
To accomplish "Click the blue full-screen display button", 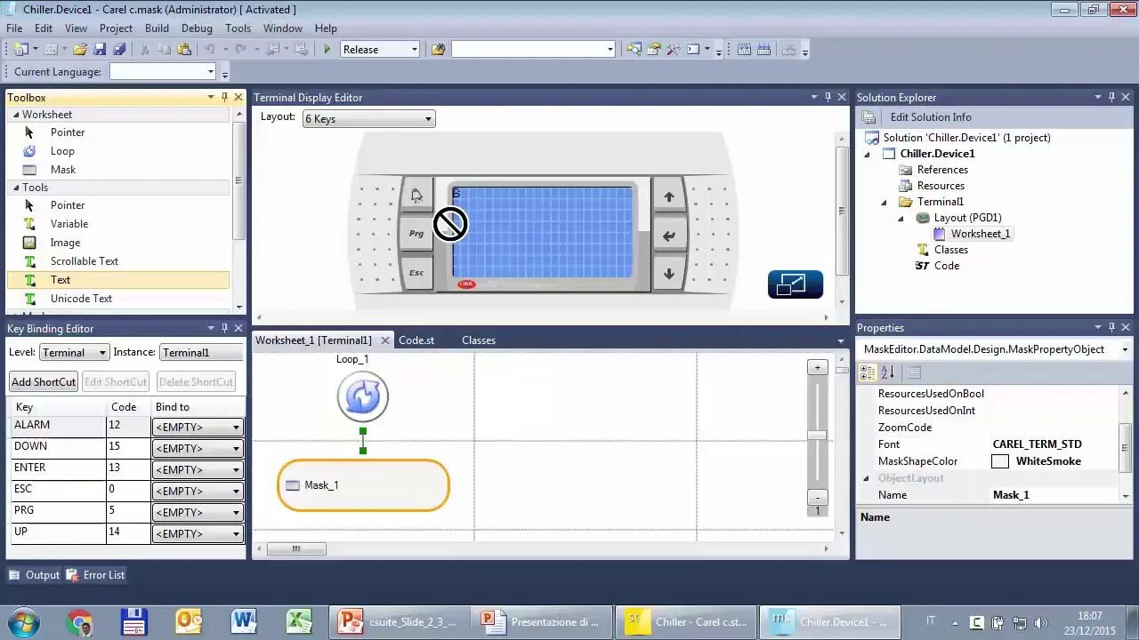I will click(795, 284).
